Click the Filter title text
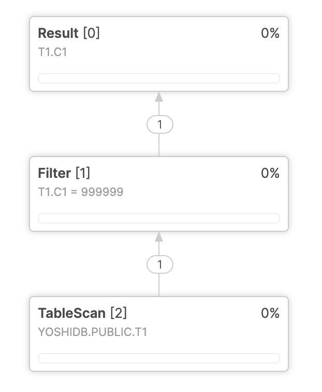This screenshot has width=322, height=392. click(54, 173)
